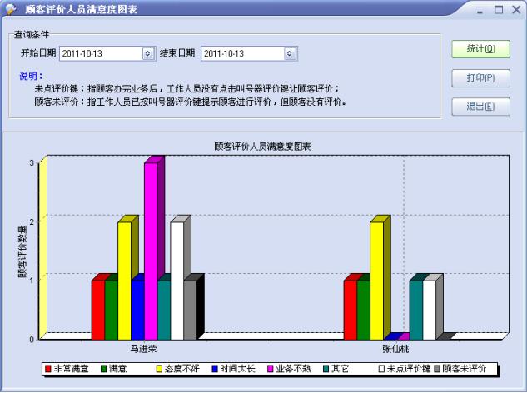Click the 打印(P) print button
Image resolution: width=527 pixels, height=393 pixels.
click(x=480, y=78)
